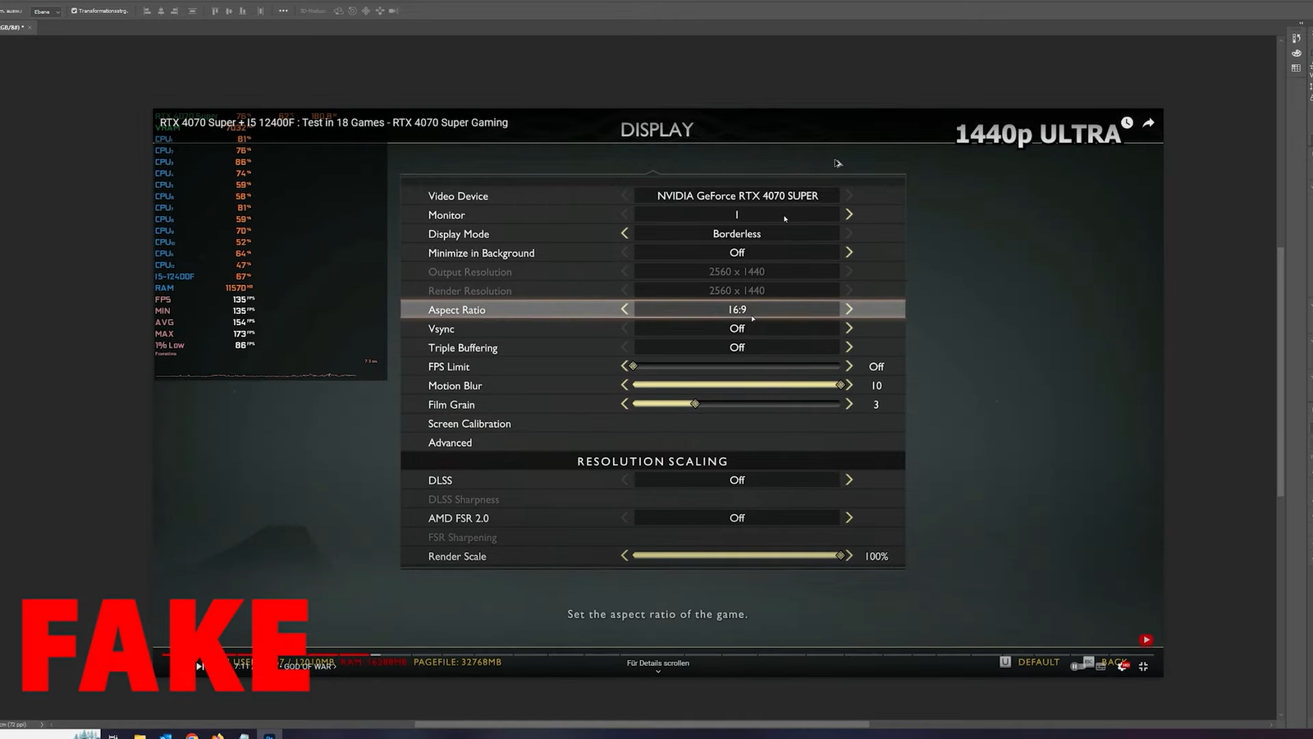This screenshot has height=739, width=1313.
Task: Click right arrow for AMD FSR 2.0
Action: [849, 517]
